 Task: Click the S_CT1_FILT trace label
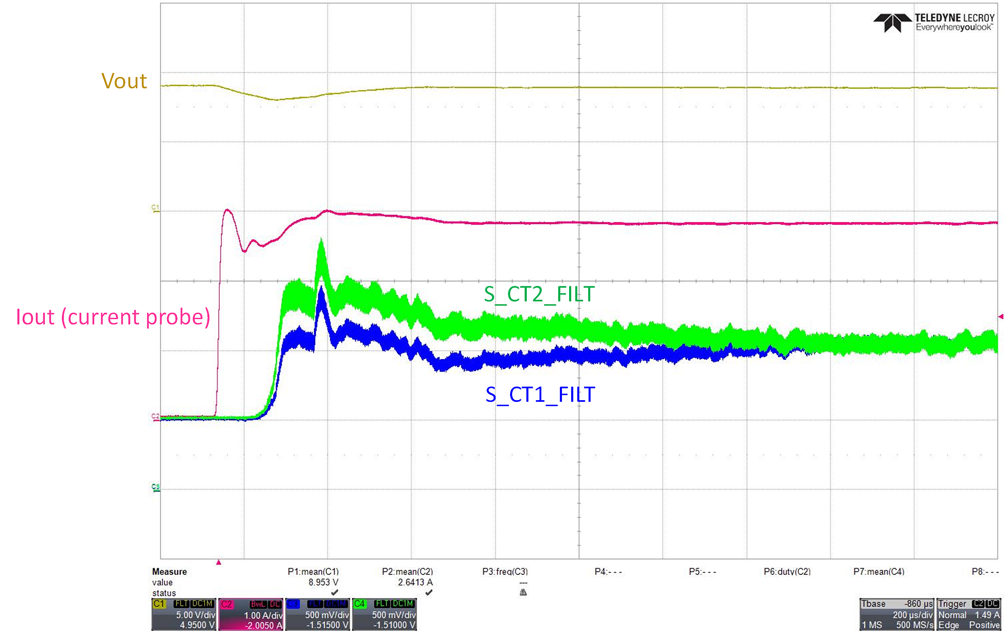(540, 395)
